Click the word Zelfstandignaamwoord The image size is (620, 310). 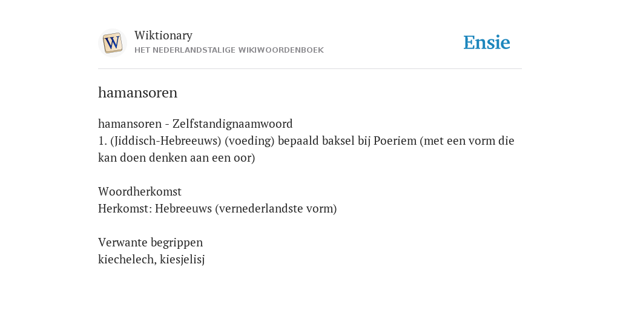tap(232, 124)
